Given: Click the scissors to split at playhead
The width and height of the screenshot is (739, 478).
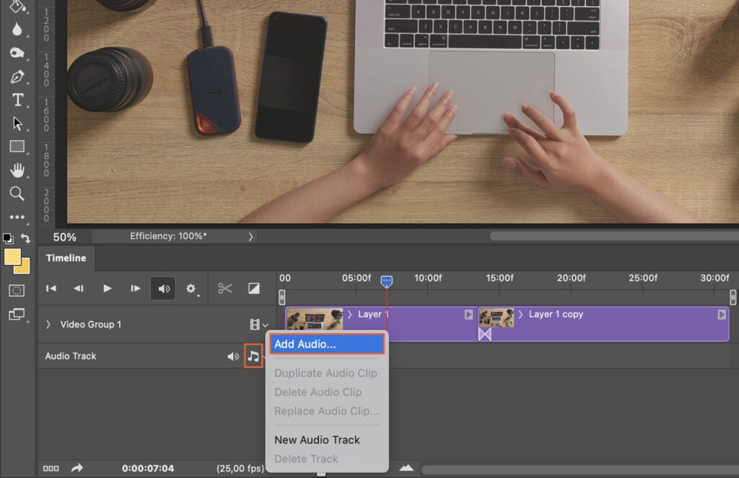Looking at the screenshot, I should point(226,288).
